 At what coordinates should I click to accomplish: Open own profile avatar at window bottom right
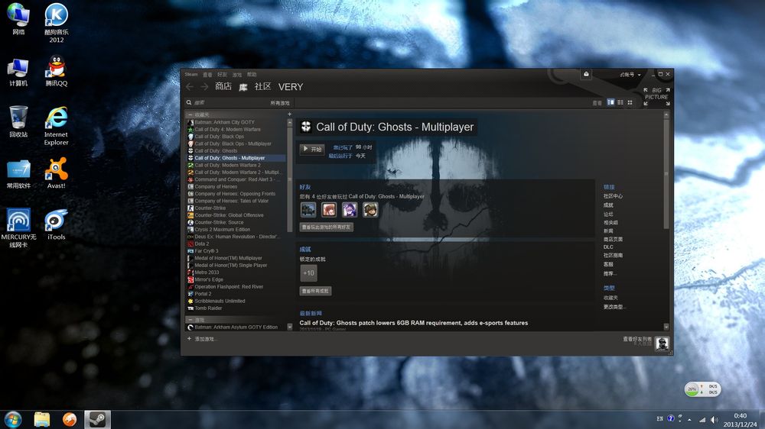662,344
